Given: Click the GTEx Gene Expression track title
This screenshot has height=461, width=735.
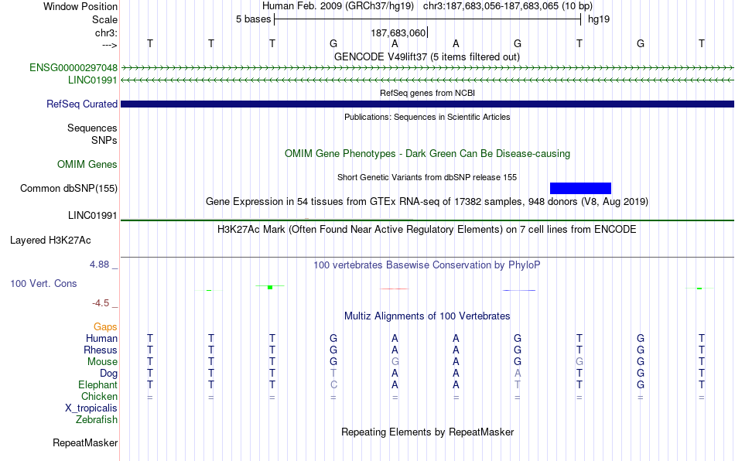Looking at the screenshot, I should [427, 201].
